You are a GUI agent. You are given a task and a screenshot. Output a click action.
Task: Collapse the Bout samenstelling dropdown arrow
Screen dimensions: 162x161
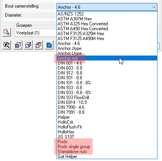154,7
